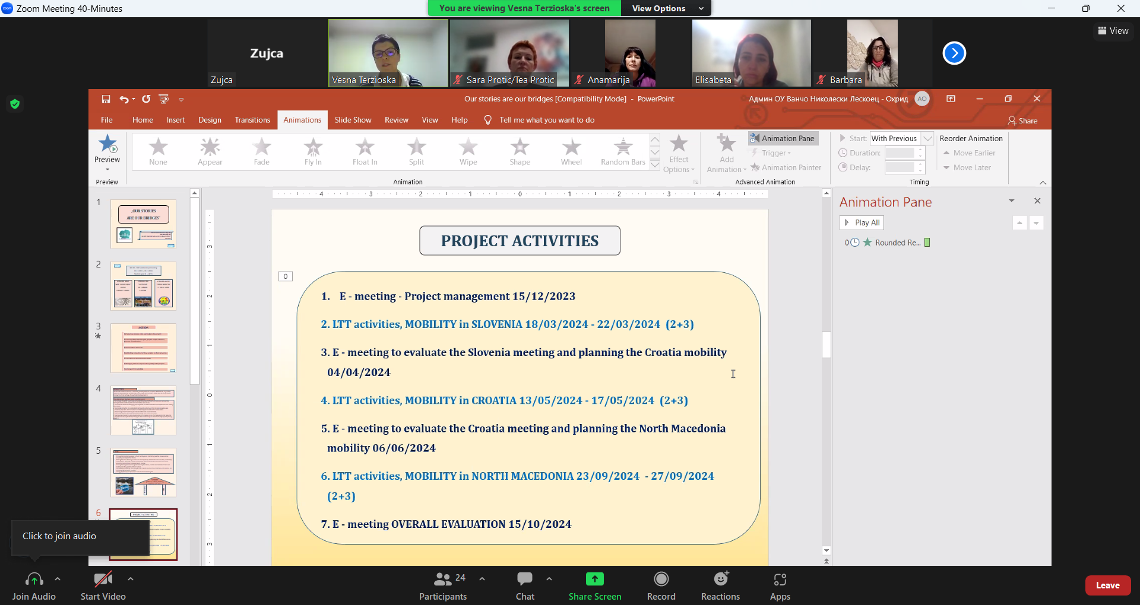Switch to the Slide Show ribbon tab
Screen dimensions: 1140x605
[353, 120]
